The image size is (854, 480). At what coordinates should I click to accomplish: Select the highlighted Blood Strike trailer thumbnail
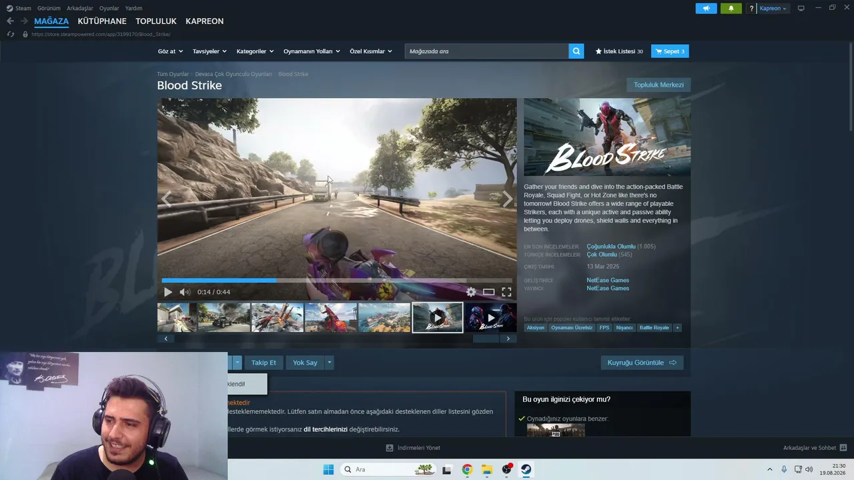438,317
